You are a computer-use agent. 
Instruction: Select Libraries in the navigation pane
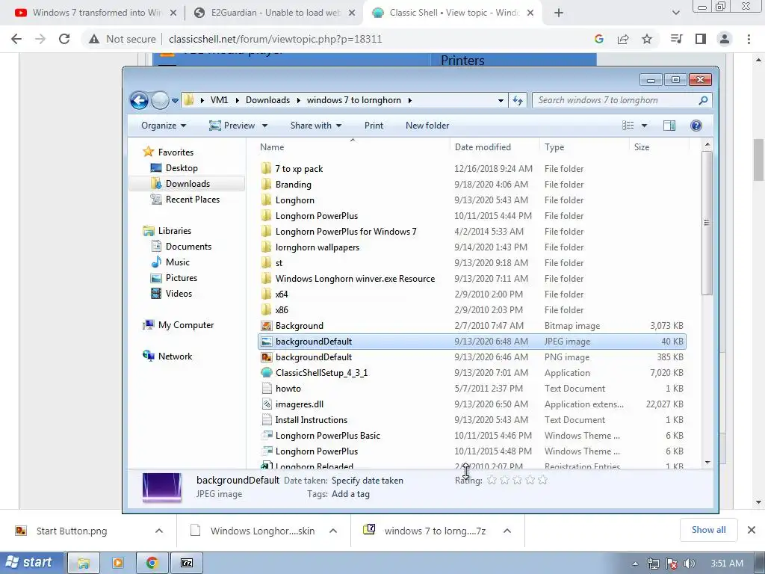(175, 231)
